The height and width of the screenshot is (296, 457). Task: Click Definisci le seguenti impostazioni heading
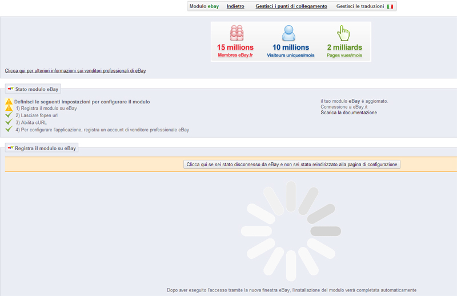coord(82,102)
